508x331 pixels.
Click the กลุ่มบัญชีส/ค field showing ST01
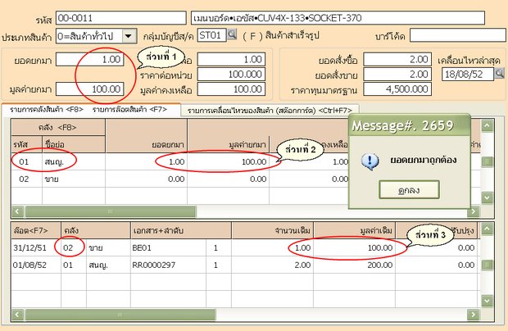[x=211, y=34]
